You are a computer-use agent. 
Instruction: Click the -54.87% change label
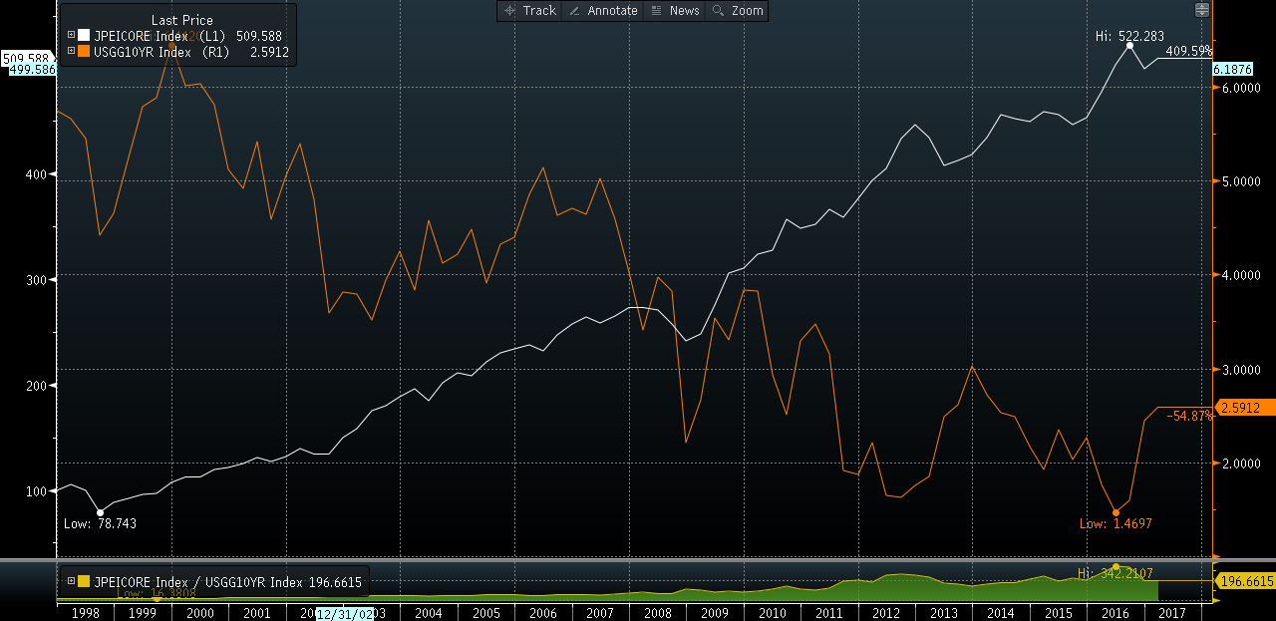tap(1189, 416)
